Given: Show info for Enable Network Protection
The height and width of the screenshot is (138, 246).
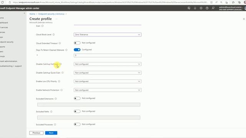Looking at the screenshot, I should coord(61,90).
